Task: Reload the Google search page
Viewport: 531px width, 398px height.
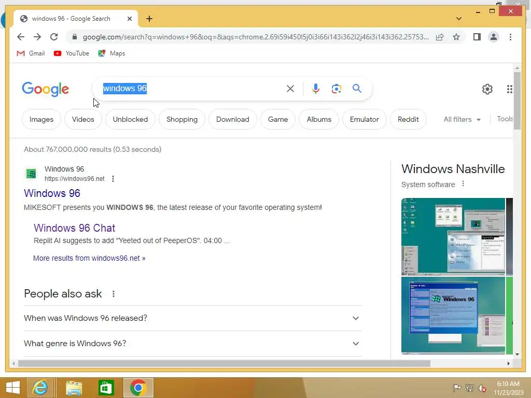Action: coord(54,37)
